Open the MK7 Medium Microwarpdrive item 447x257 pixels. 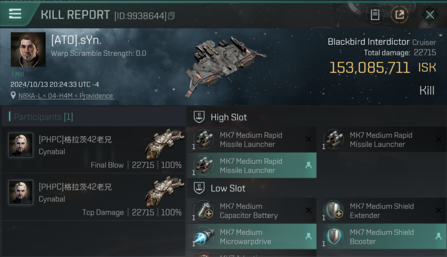point(252,237)
